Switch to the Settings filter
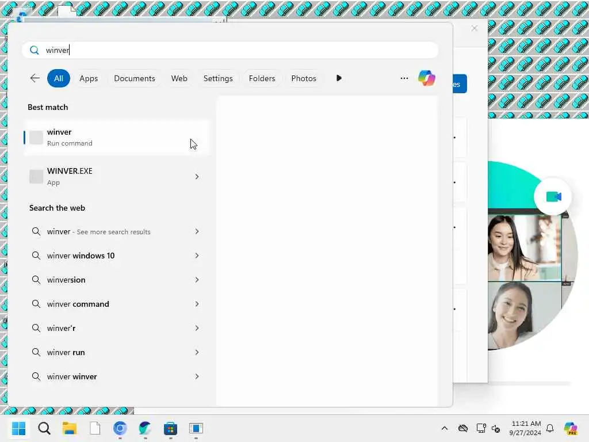Screen dimensions: 589x442 pyautogui.click(x=218, y=78)
